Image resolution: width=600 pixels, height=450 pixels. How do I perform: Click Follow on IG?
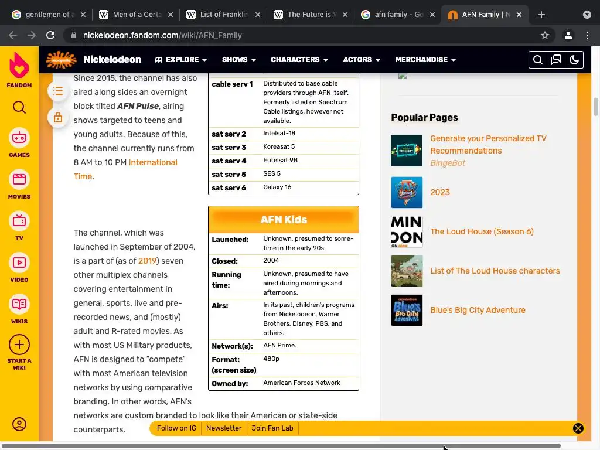[176, 428]
